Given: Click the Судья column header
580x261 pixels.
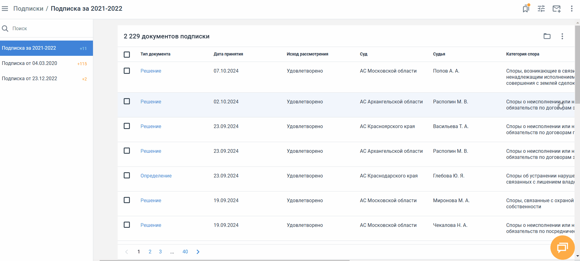Looking at the screenshot, I should point(439,54).
